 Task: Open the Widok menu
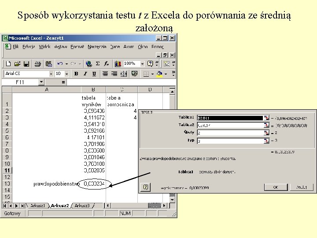coord(44,47)
